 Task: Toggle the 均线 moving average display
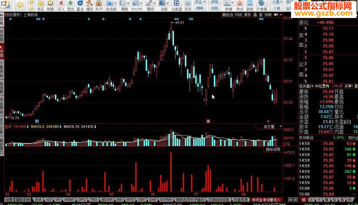point(238,15)
